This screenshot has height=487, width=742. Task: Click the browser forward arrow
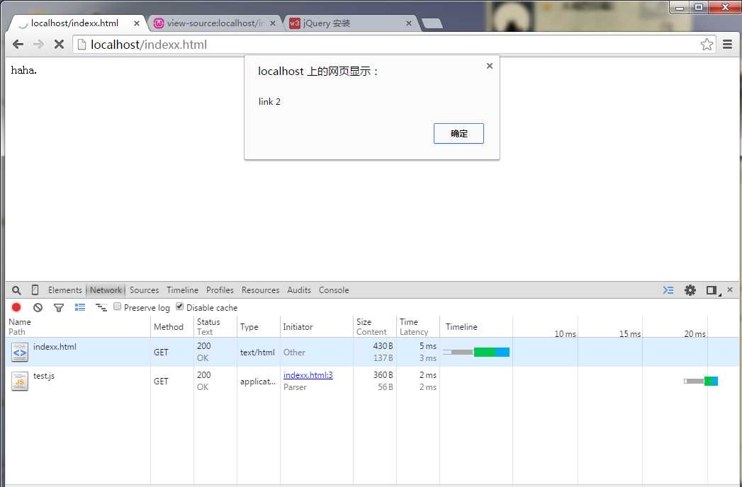(38, 45)
